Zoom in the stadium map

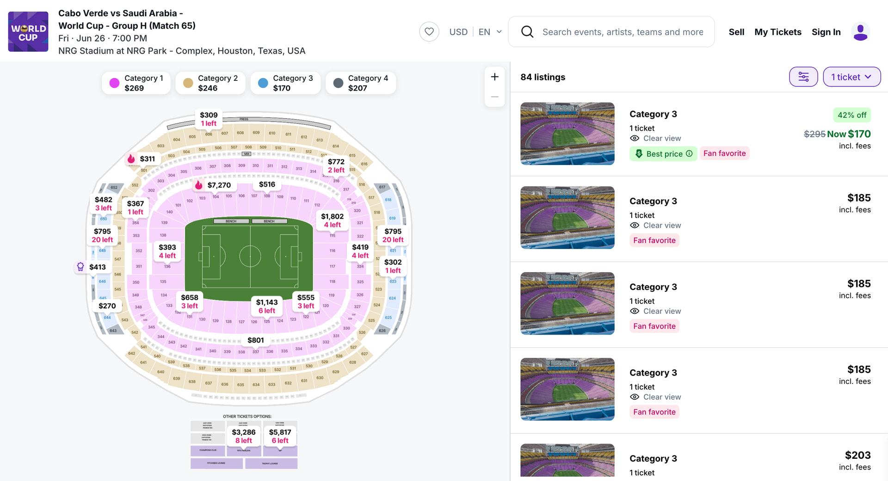tap(494, 77)
